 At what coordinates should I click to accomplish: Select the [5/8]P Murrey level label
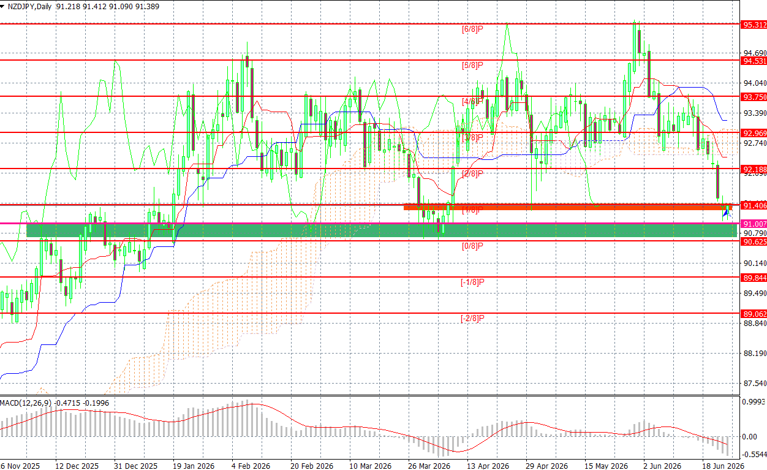(472, 65)
